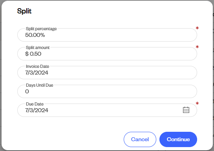Focus the Split amount input field
The image size is (214, 151).
coord(107,54)
